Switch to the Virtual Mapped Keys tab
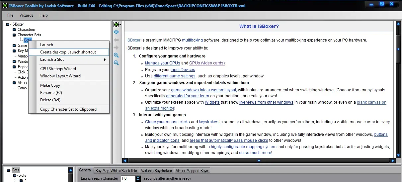402x182 pixels. [x=192, y=171]
